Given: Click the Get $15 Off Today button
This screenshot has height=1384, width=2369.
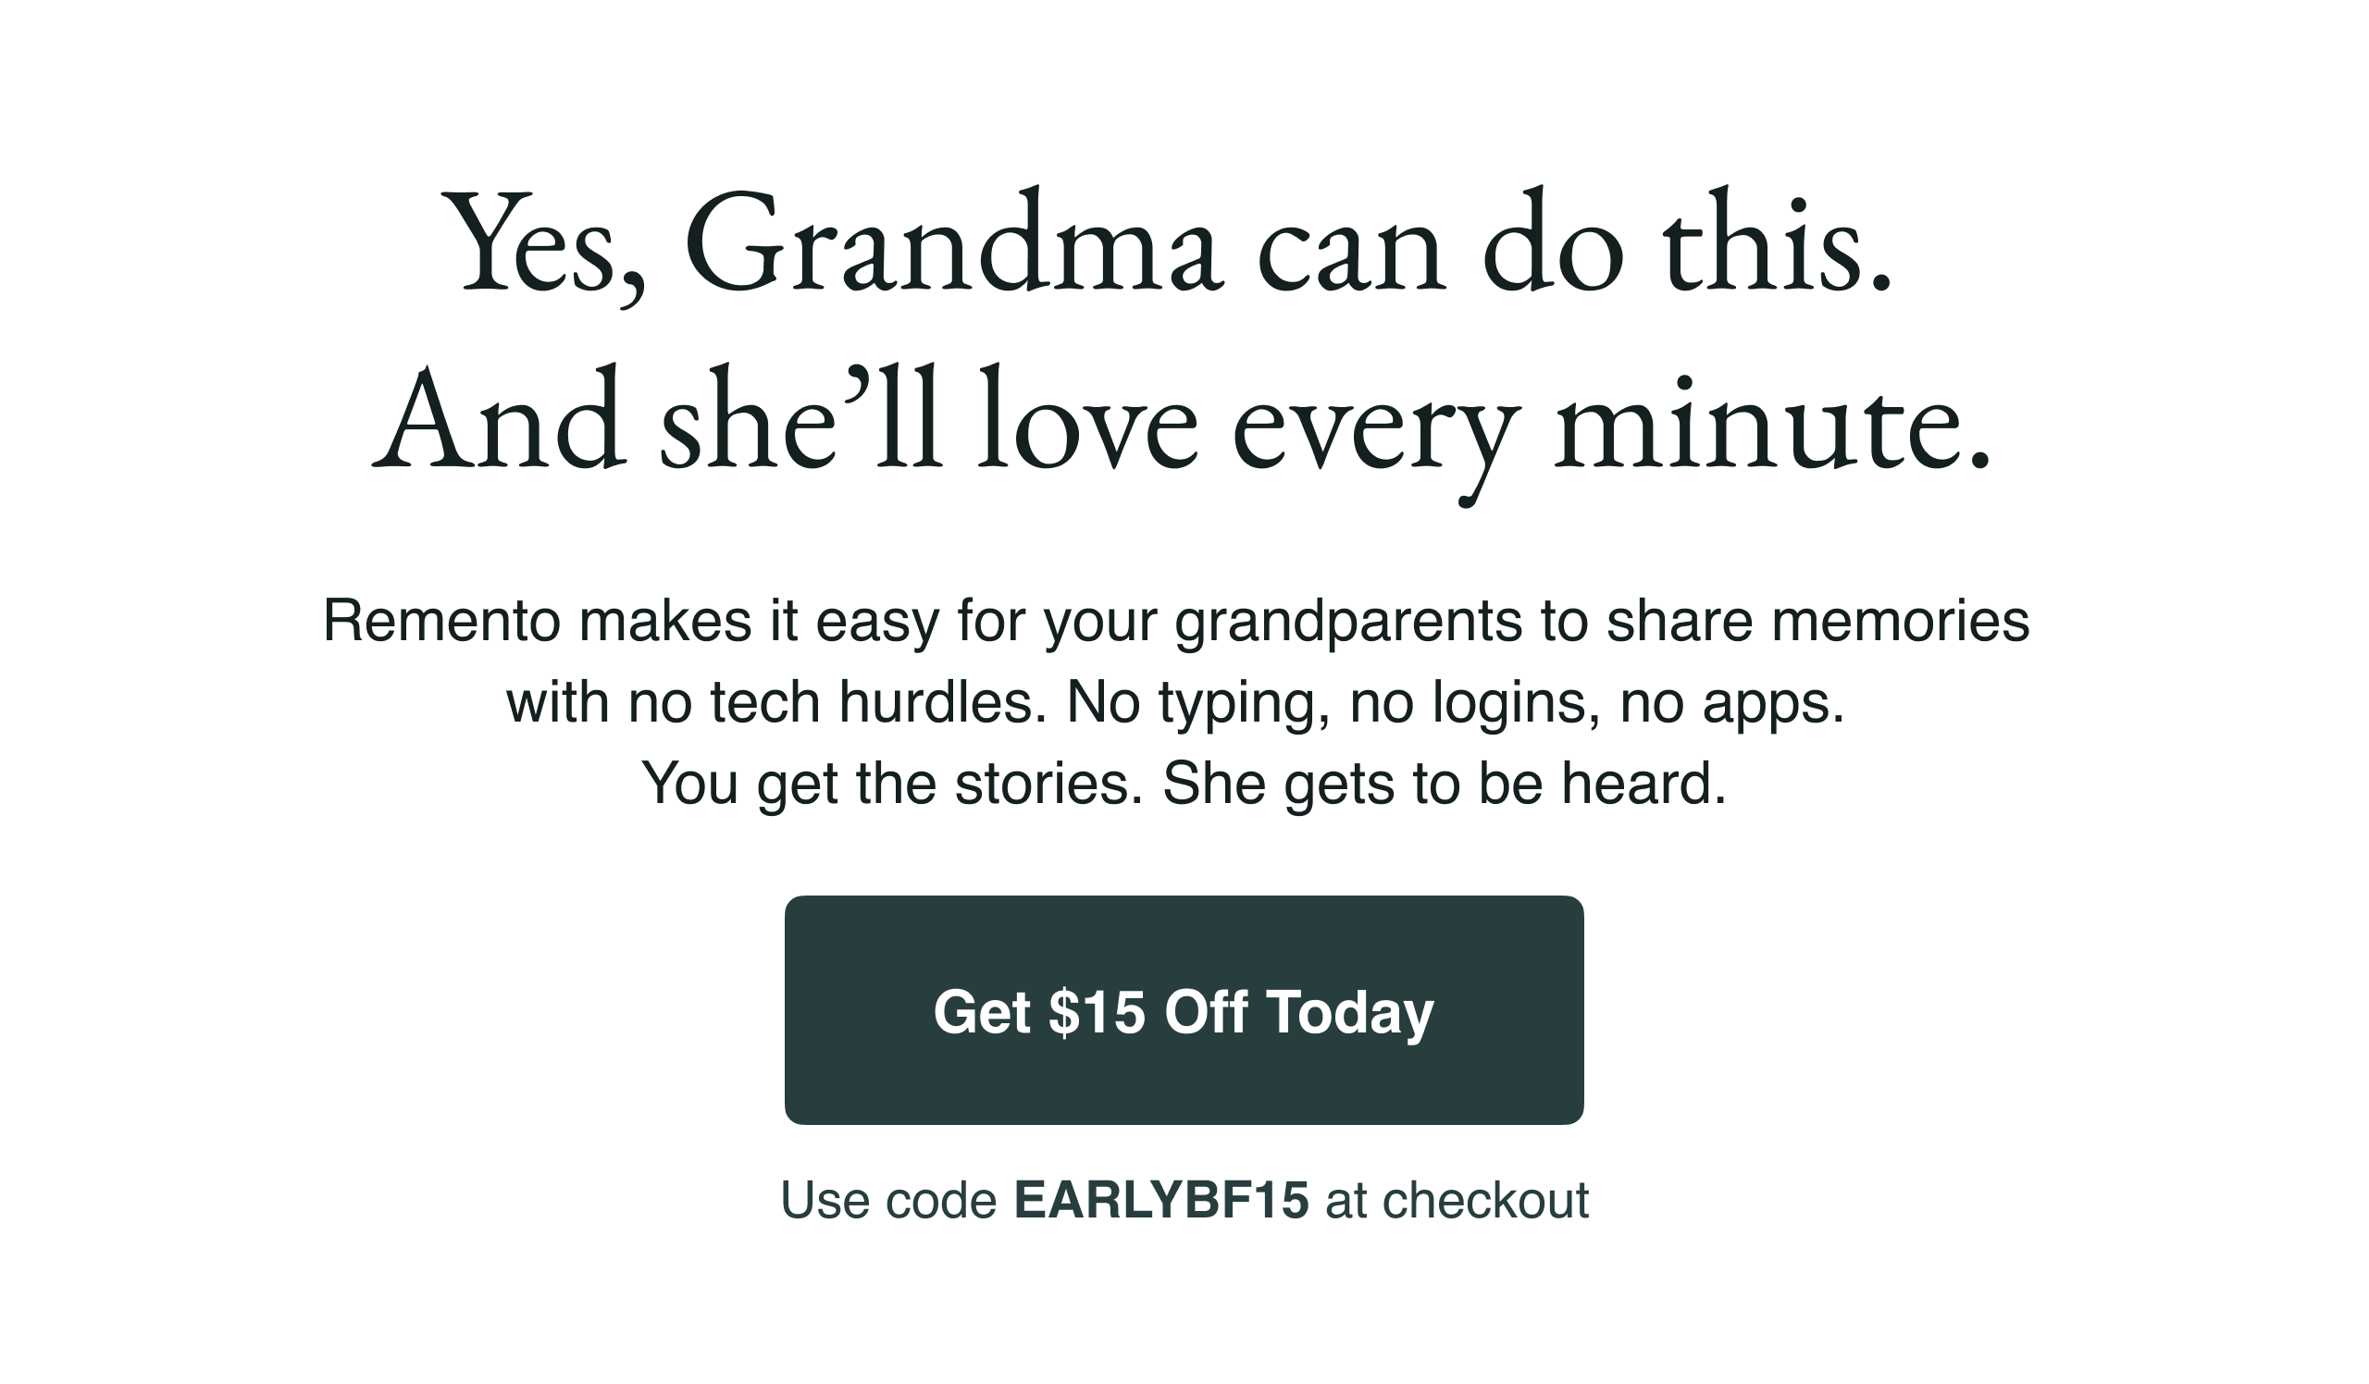Looking at the screenshot, I should point(1184,1011).
